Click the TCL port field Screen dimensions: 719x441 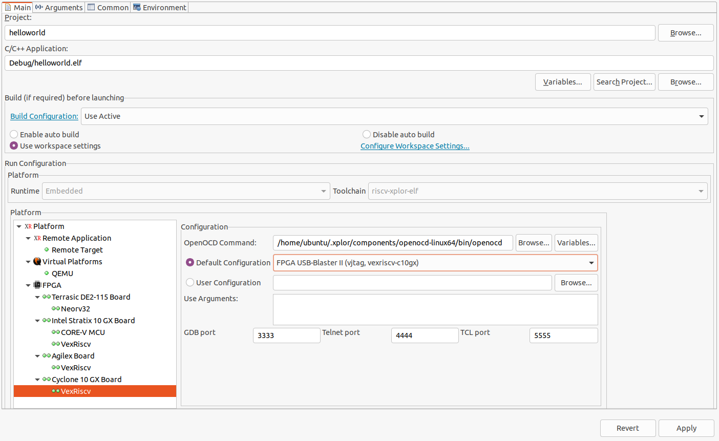coord(564,335)
